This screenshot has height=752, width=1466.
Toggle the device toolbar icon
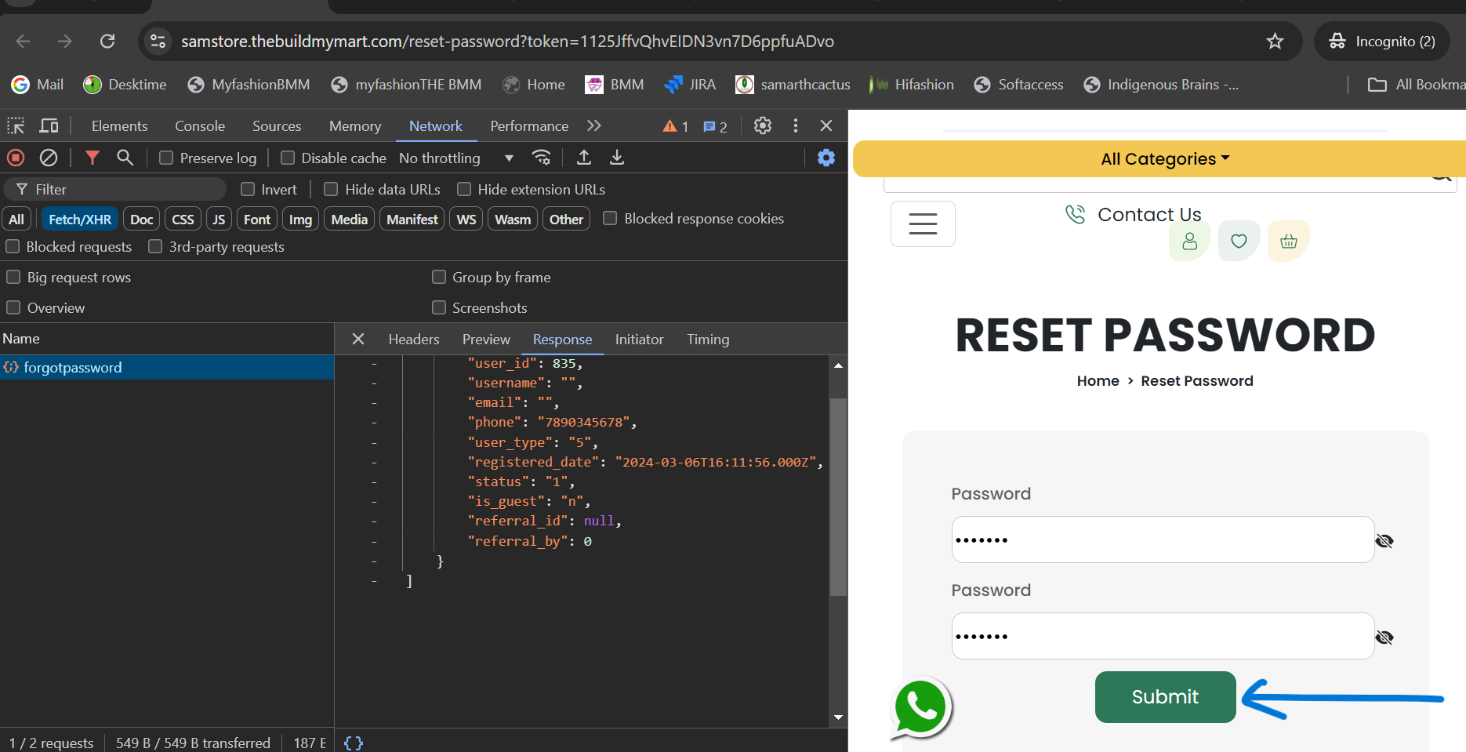point(49,125)
